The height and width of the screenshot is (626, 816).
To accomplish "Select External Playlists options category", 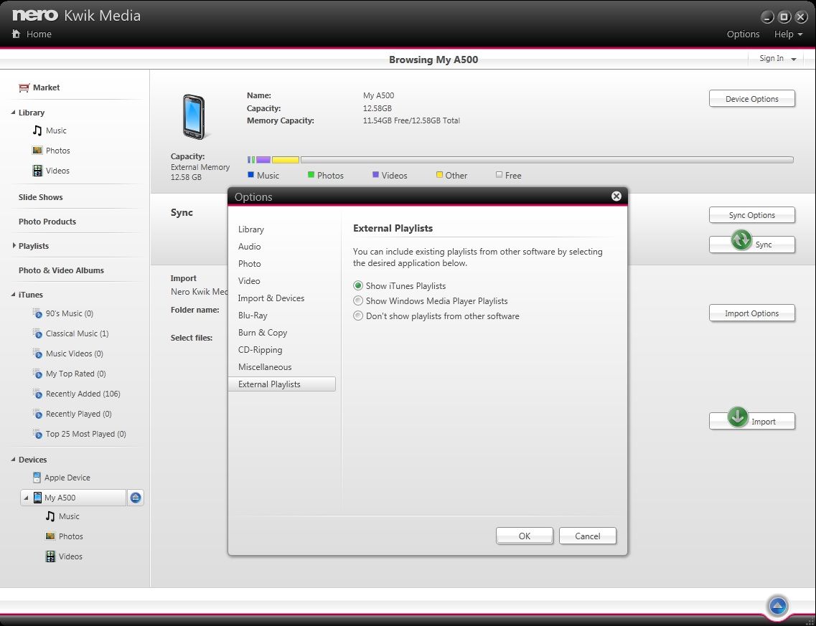I will click(281, 384).
